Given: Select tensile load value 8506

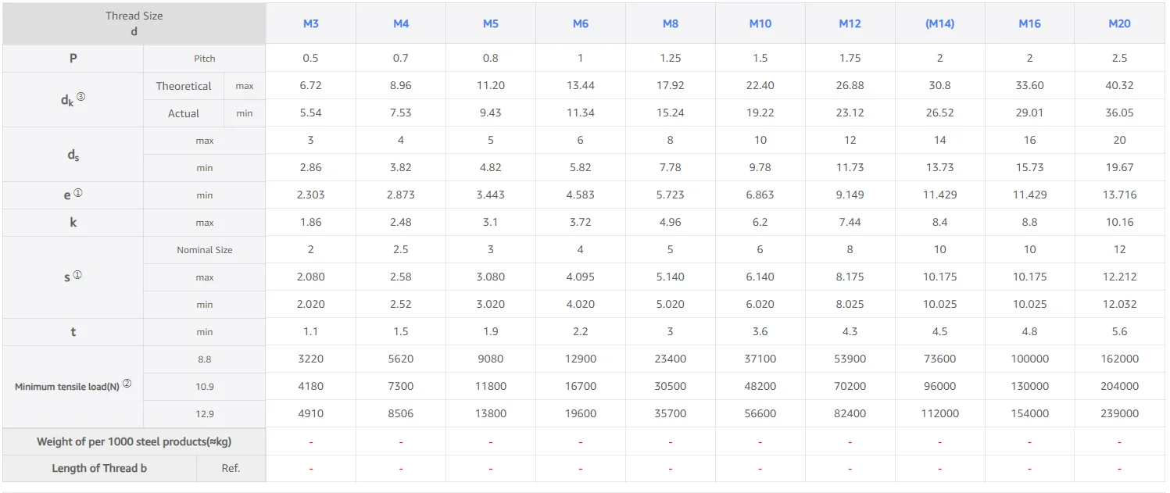Looking at the screenshot, I should [401, 413].
